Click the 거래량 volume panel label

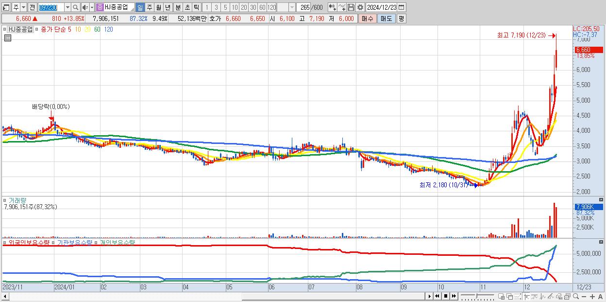tap(17, 200)
